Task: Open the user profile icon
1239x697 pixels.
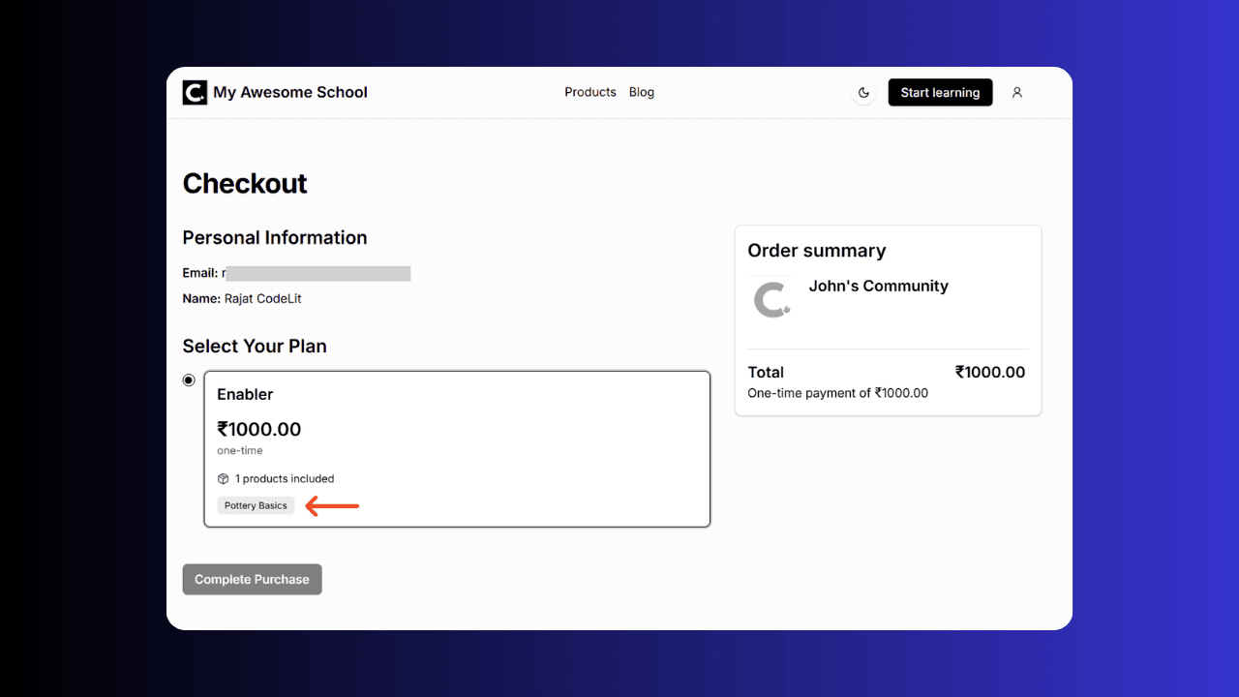Action: pos(1016,93)
